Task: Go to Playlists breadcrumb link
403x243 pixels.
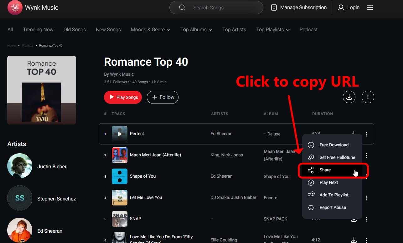Action: point(27,46)
